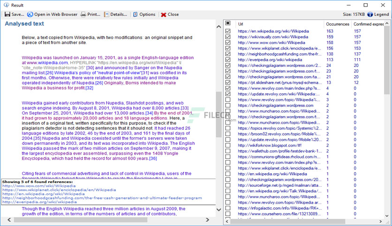The width and height of the screenshot is (392, 226).
Task: Open the Save... toolbar label
Action: 18,14
